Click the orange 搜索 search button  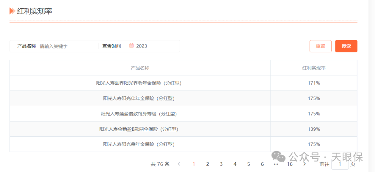tap(346, 46)
